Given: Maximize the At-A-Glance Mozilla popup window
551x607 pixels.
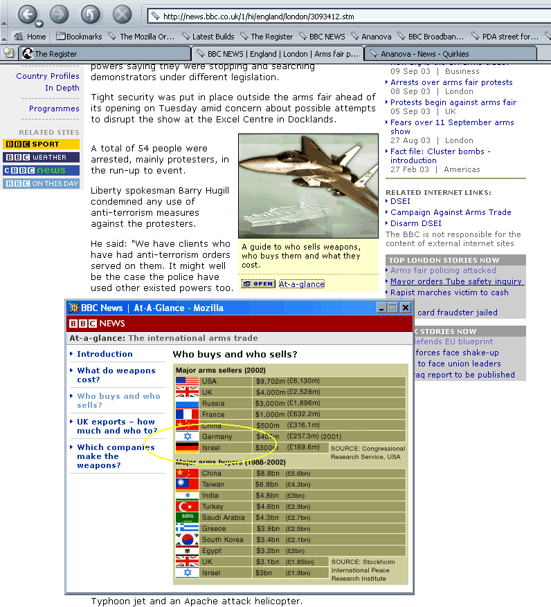Looking at the screenshot, I should [x=393, y=308].
